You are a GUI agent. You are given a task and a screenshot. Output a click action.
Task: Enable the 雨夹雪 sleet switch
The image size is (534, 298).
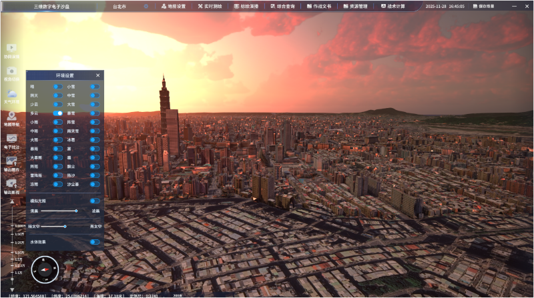click(x=95, y=131)
